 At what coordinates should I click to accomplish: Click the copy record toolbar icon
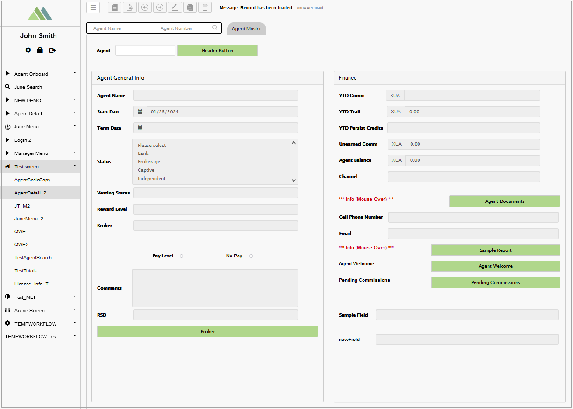tap(189, 7)
